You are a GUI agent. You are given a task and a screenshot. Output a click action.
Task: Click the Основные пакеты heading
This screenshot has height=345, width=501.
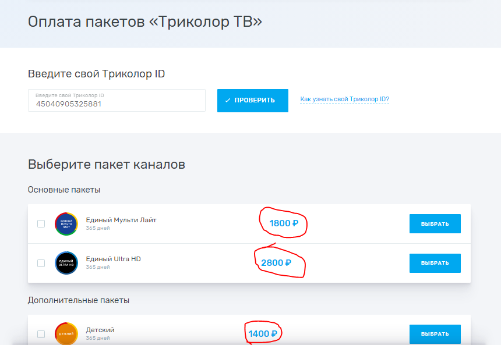tap(64, 190)
